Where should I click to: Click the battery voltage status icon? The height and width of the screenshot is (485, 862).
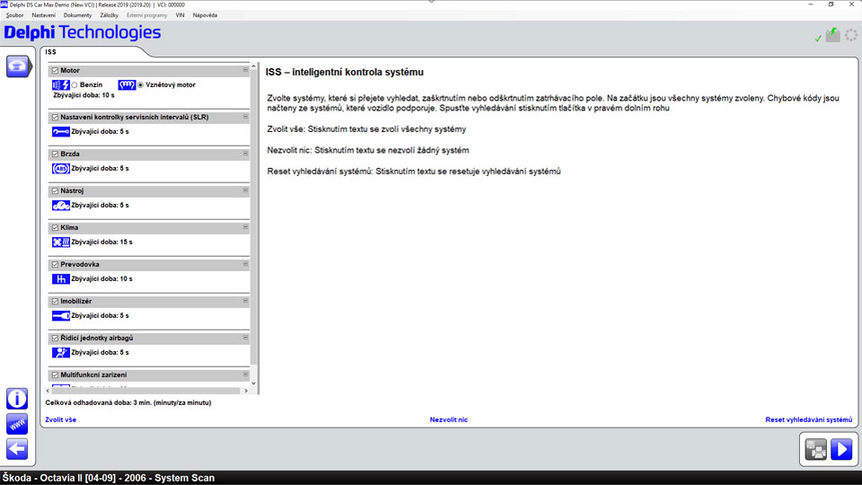pos(833,35)
